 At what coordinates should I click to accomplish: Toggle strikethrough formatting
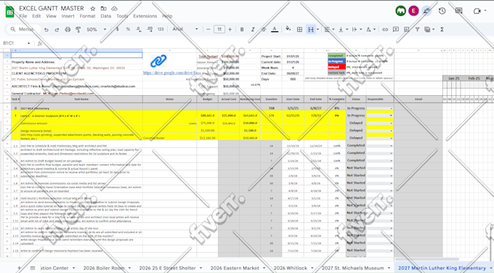(264, 29)
